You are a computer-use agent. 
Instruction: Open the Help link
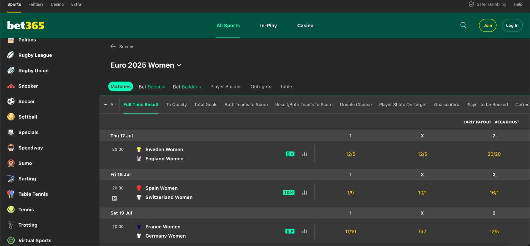[518, 4]
